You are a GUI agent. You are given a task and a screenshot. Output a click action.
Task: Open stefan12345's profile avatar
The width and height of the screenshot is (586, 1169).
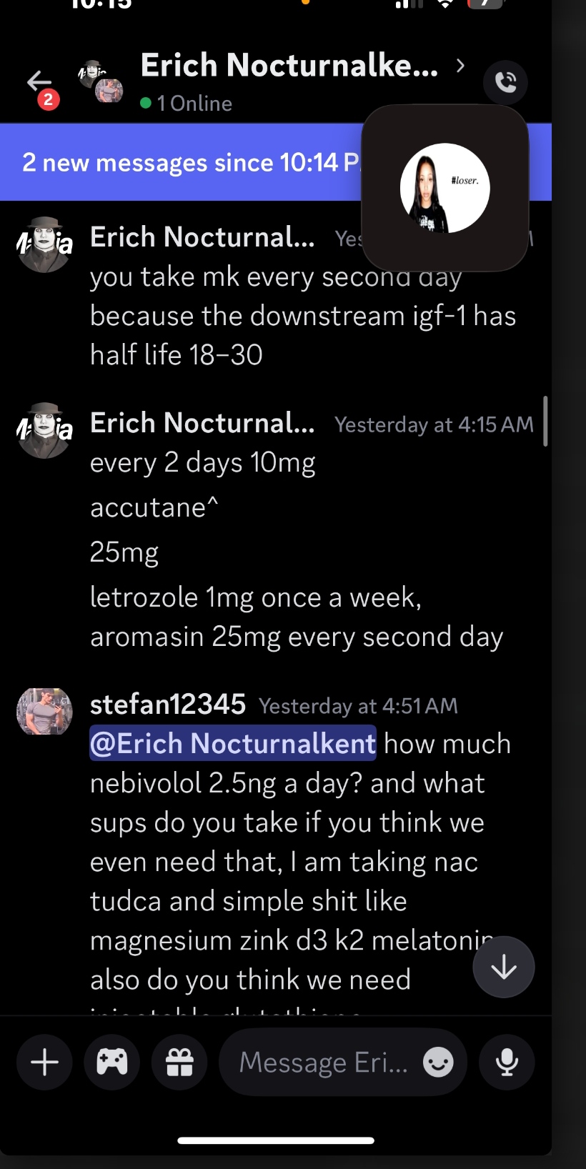(x=44, y=712)
